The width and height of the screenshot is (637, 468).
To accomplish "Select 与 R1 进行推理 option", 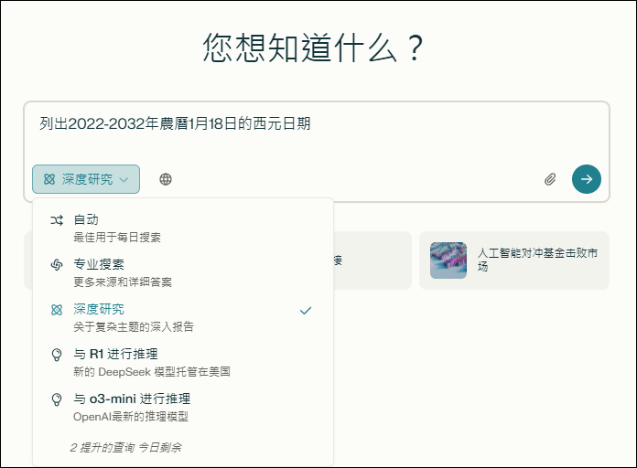I will click(183, 362).
